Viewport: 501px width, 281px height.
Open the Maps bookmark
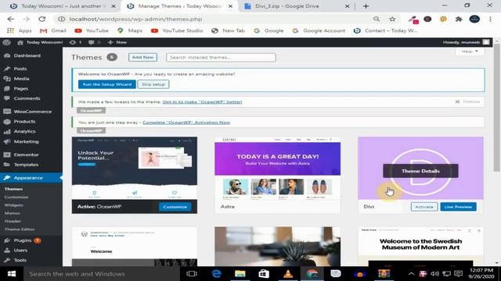pos(130,30)
